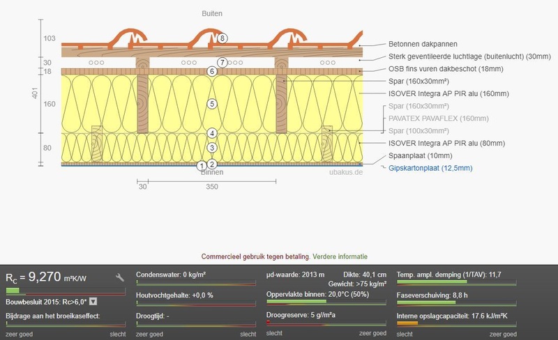
Task: Open the Verdere informatie link
Action: coord(340,256)
